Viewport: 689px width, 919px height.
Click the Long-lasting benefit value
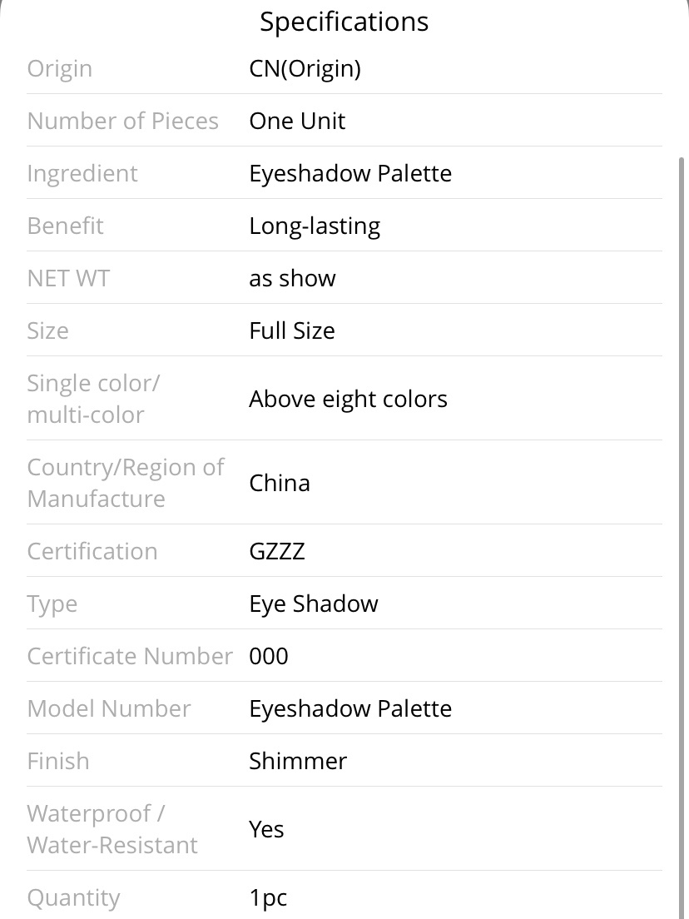pos(315,226)
